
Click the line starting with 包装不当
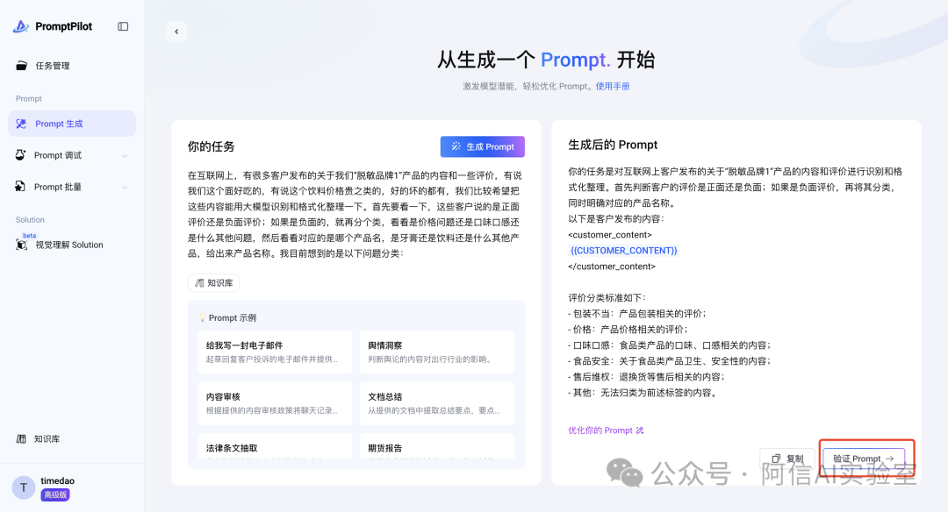(x=637, y=314)
